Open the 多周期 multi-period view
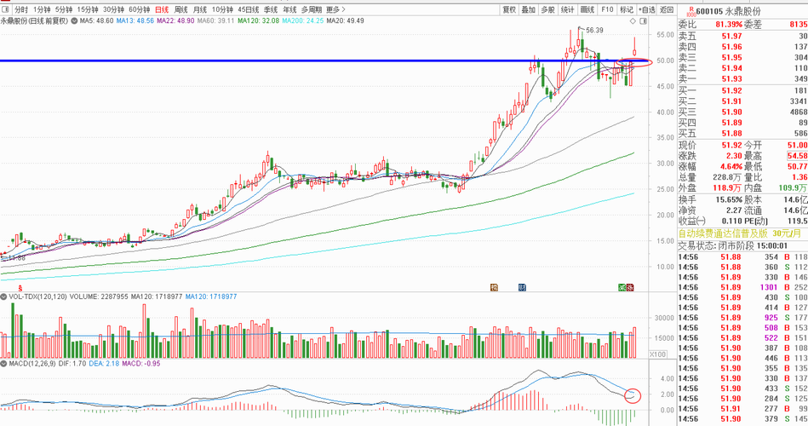Screen dimensions: 808x426 click(312, 10)
